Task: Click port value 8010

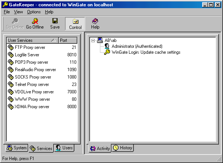Action: coord(72,55)
